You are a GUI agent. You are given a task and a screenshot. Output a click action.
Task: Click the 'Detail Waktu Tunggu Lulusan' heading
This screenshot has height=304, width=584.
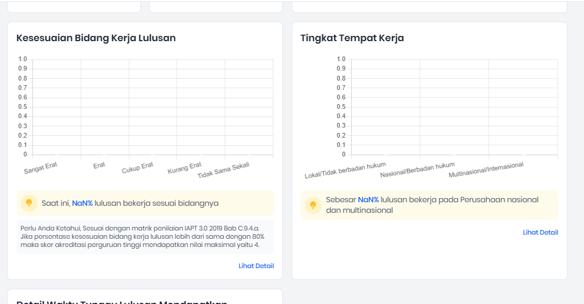[122, 301]
